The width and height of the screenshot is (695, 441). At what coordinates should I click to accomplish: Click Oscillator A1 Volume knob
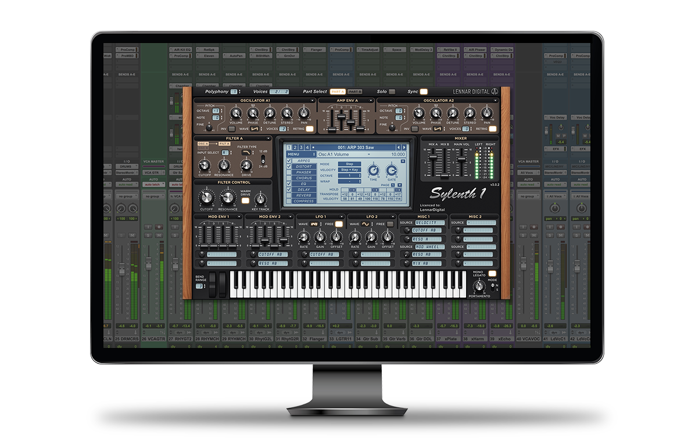pos(236,113)
